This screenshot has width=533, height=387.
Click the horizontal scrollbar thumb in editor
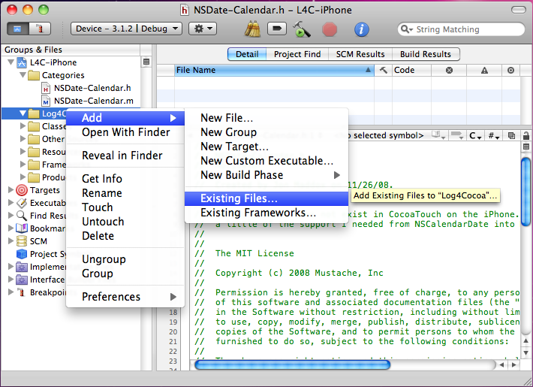[292, 365]
